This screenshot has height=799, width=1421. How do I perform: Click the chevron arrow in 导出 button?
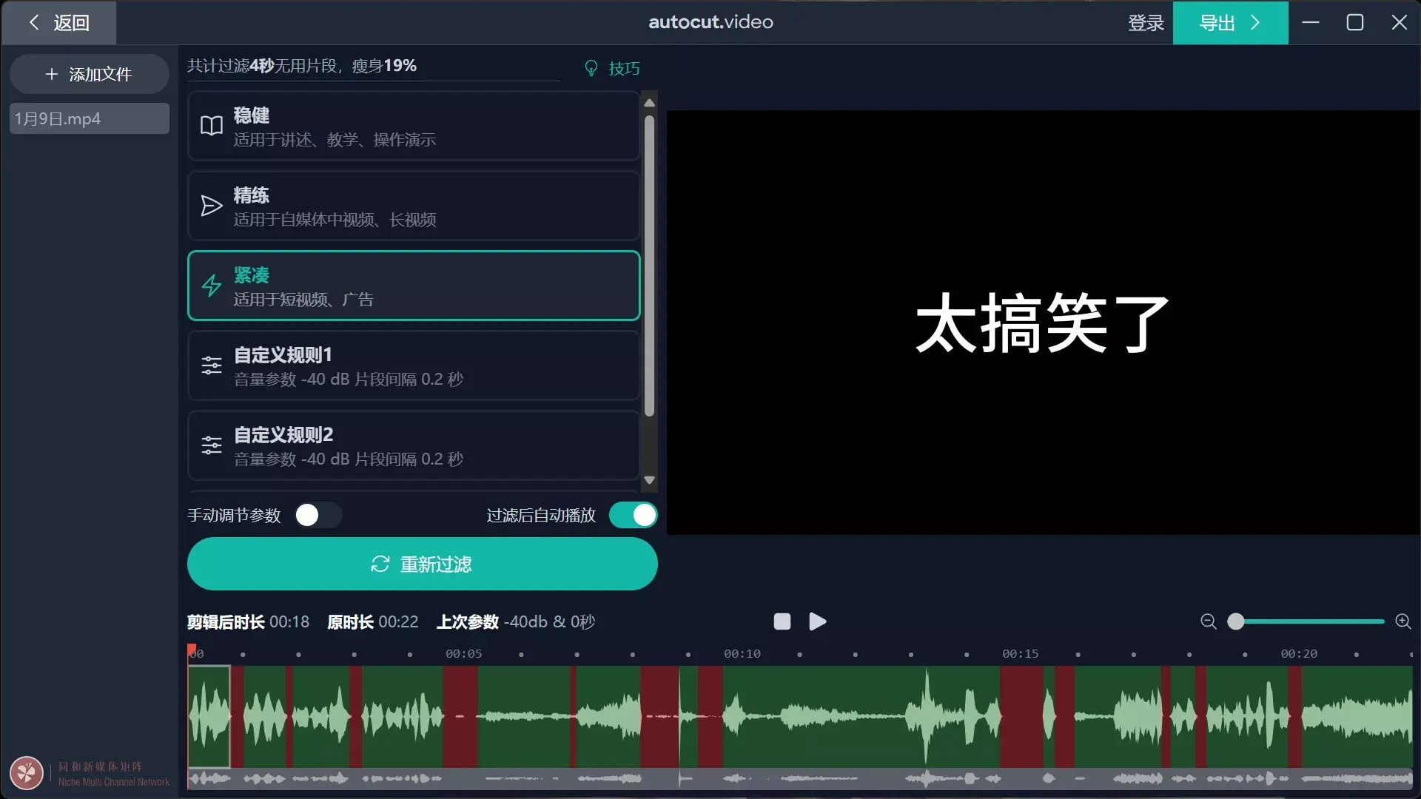[1255, 23]
